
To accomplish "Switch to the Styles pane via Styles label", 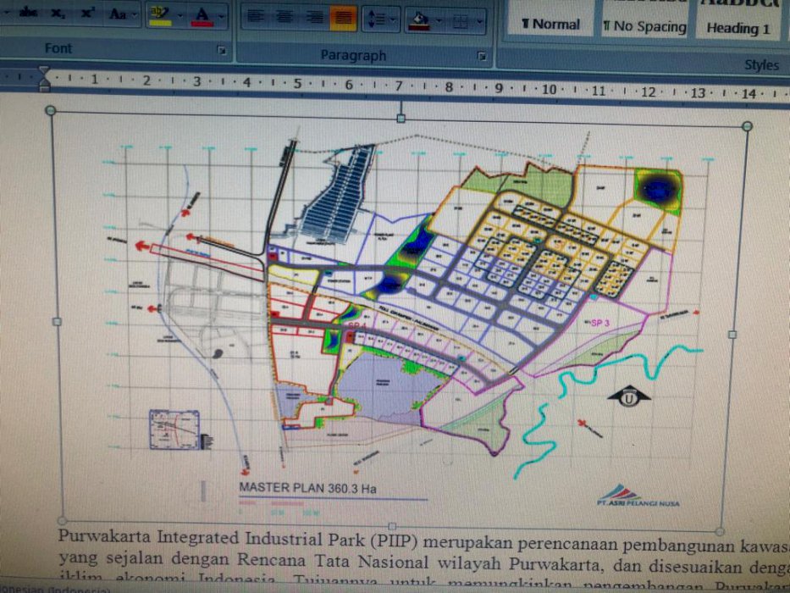I will (761, 64).
